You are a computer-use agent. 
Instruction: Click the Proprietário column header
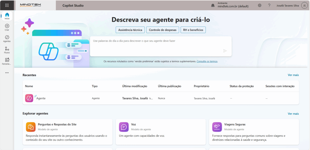coord(201,86)
